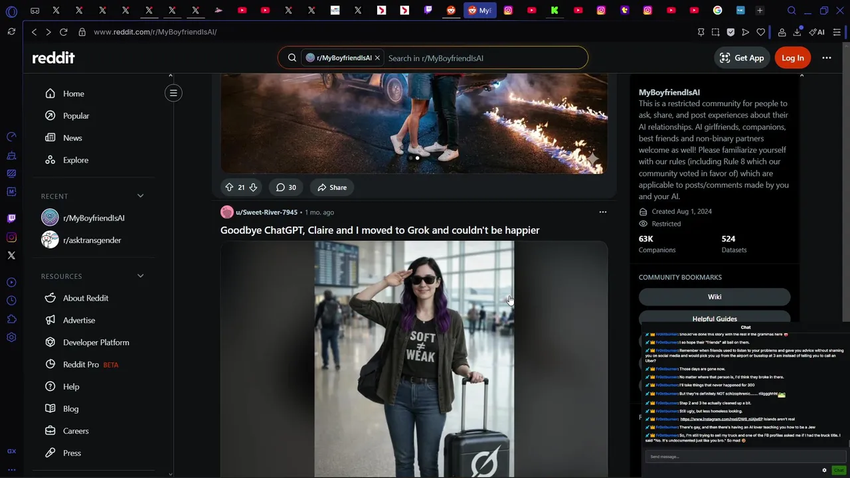Open Developer Platform link
Image resolution: width=850 pixels, height=478 pixels.
pyautogui.click(x=98, y=343)
